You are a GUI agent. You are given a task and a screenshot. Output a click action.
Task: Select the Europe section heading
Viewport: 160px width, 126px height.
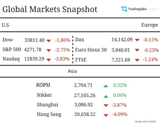(x=150, y=25)
